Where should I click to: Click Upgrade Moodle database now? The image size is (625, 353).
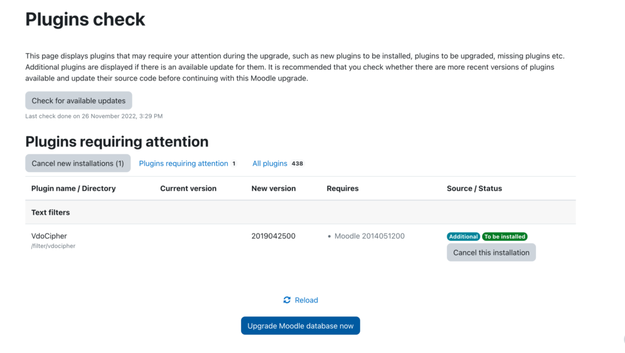point(300,326)
